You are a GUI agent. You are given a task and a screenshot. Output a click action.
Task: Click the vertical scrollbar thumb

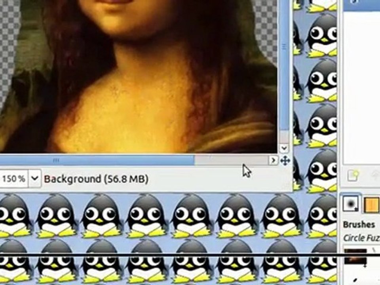click(284, 65)
